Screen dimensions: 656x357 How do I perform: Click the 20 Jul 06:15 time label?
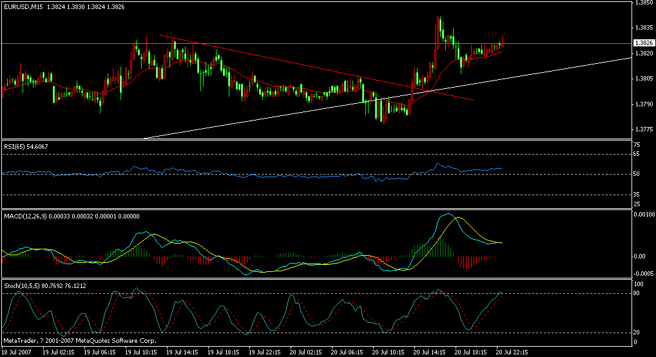coord(347,352)
